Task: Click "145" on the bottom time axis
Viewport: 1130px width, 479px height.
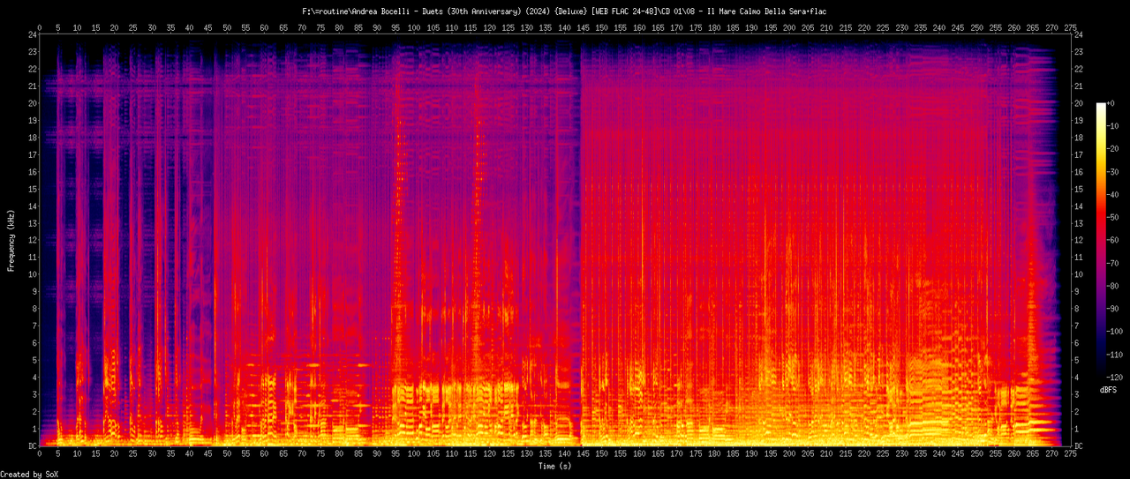Action: (x=583, y=455)
